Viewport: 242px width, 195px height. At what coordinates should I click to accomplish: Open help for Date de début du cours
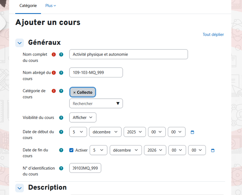(x=61, y=132)
